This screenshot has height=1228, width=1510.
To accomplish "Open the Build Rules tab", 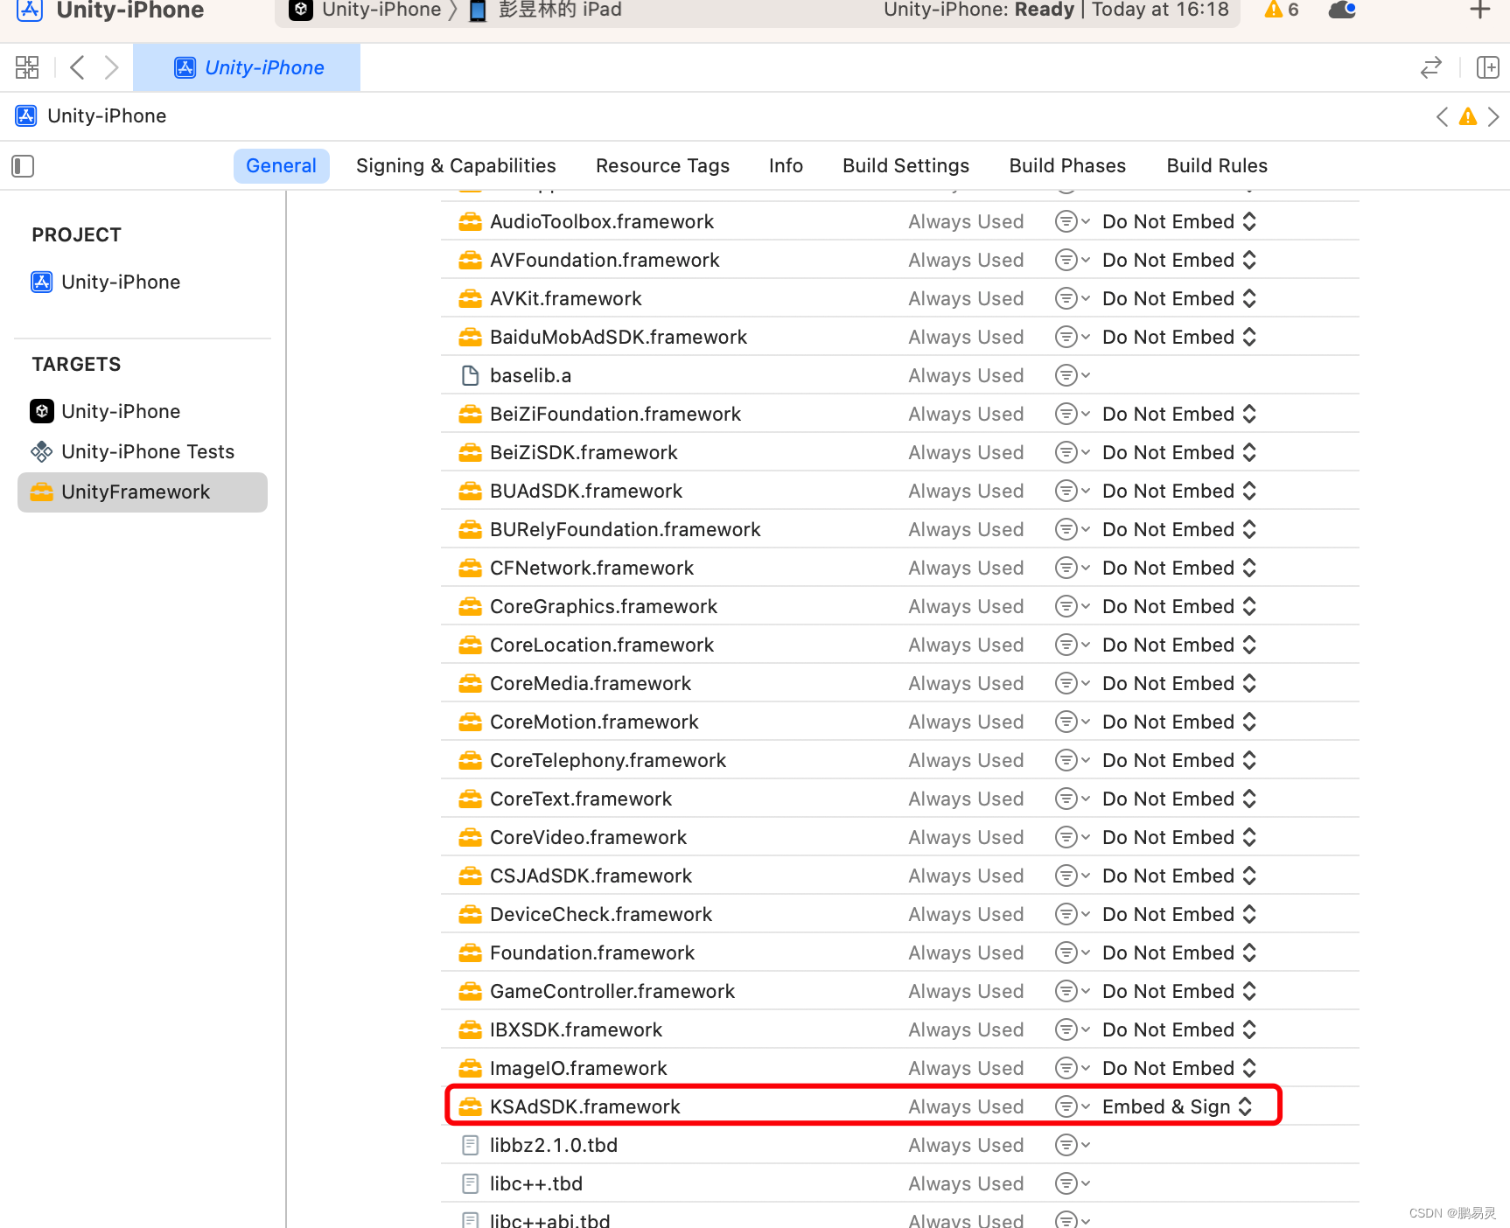I will pyautogui.click(x=1217, y=165).
